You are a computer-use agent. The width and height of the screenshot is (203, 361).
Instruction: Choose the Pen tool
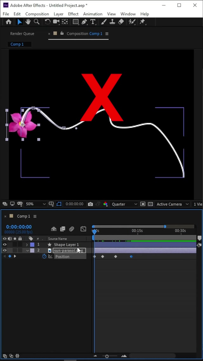click(x=84, y=22)
